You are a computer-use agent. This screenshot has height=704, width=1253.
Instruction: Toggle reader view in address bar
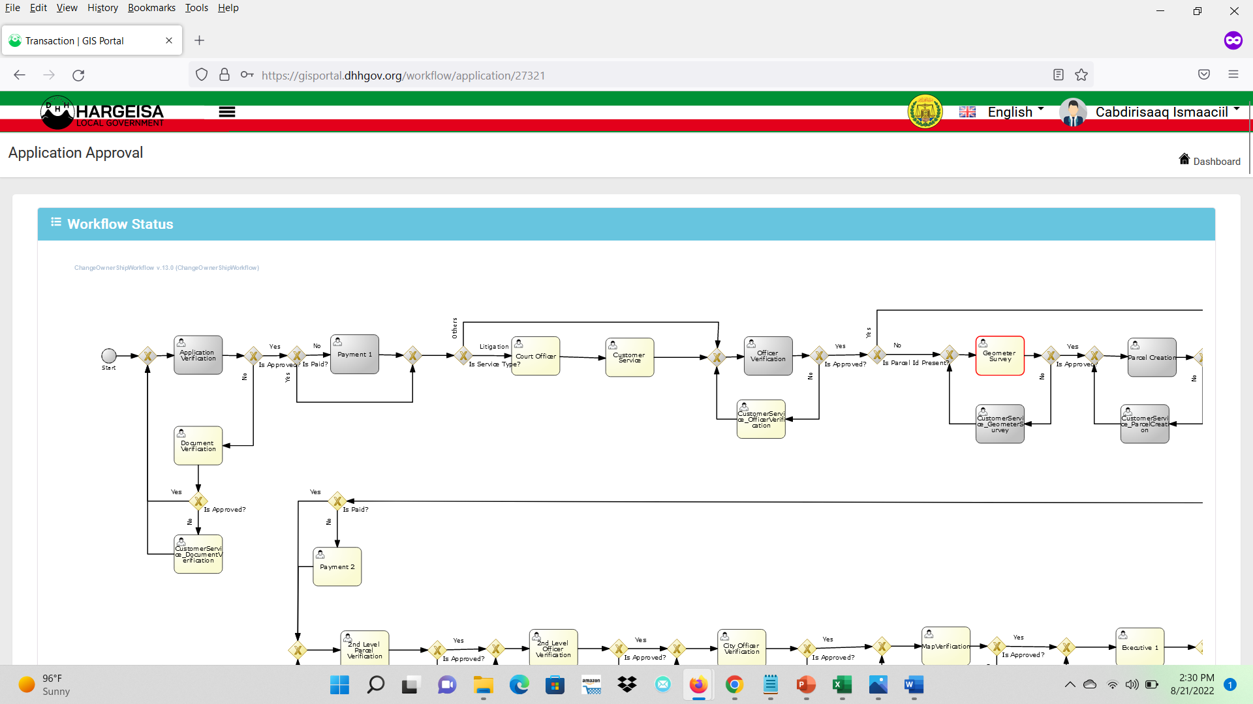click(x=1059, y=75)
